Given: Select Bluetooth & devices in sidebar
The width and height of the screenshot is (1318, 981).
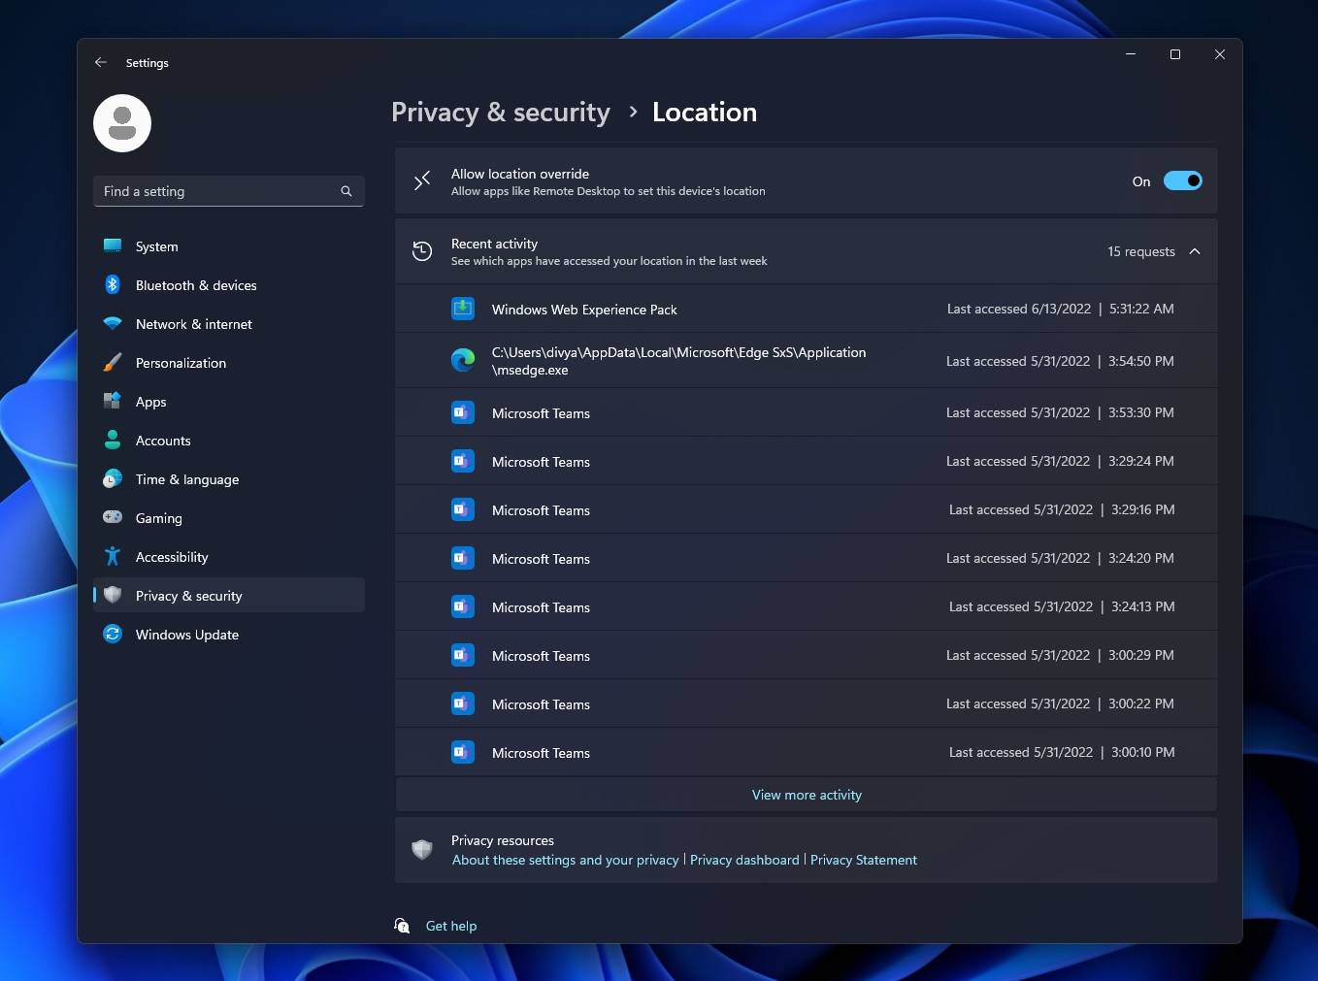Looking at the screenshot, I should coord(196,285).
